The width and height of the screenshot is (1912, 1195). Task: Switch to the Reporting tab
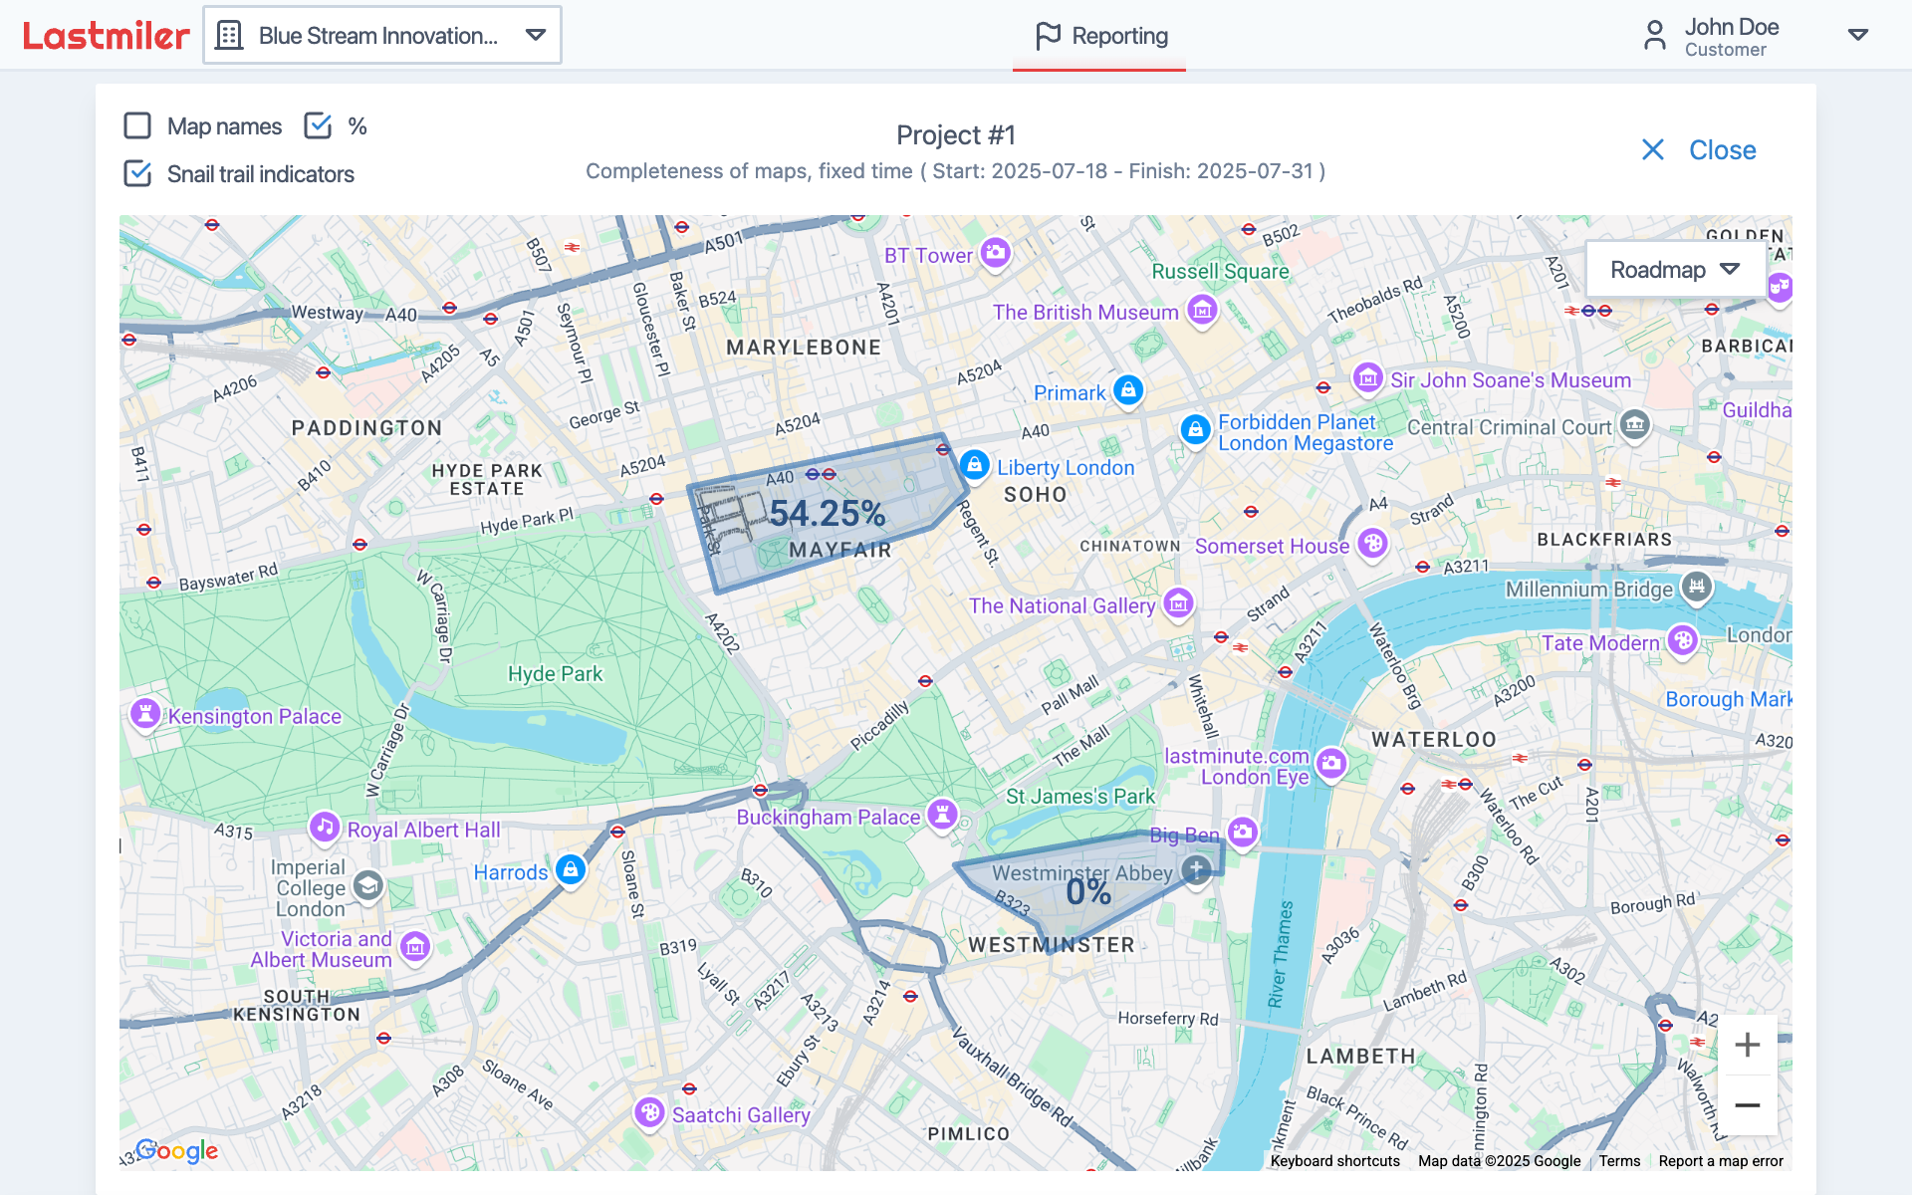pos(1099,36)
